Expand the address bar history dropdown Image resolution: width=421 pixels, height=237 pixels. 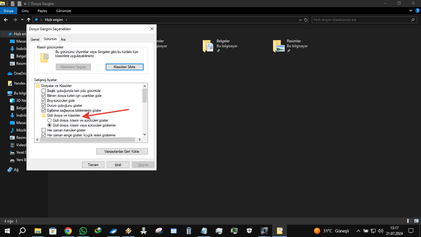coord(301,20)
